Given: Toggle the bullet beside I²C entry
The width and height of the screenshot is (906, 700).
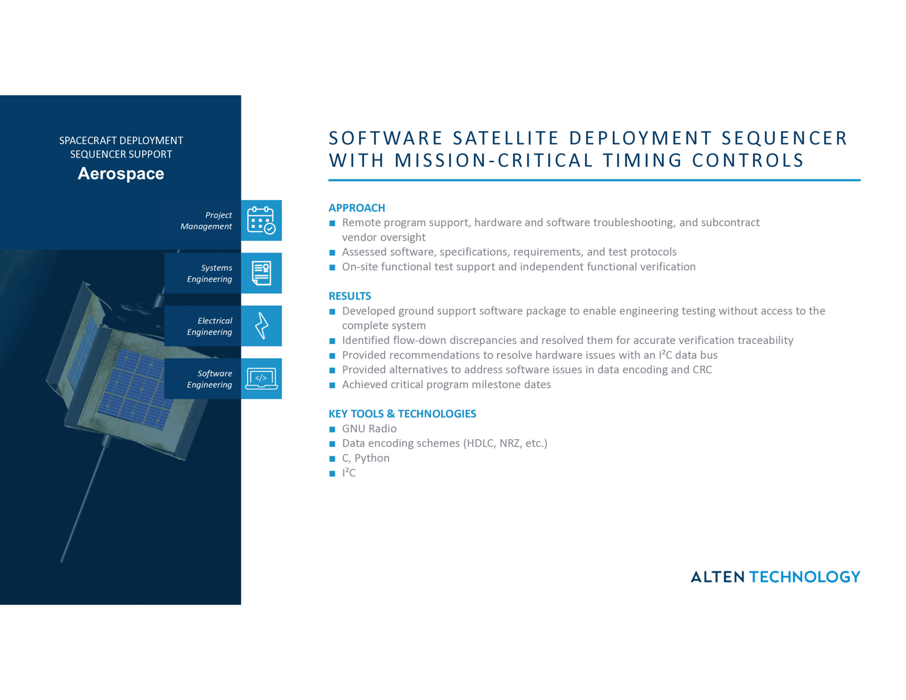Looking at the screenshot, I should click(333, 473).
